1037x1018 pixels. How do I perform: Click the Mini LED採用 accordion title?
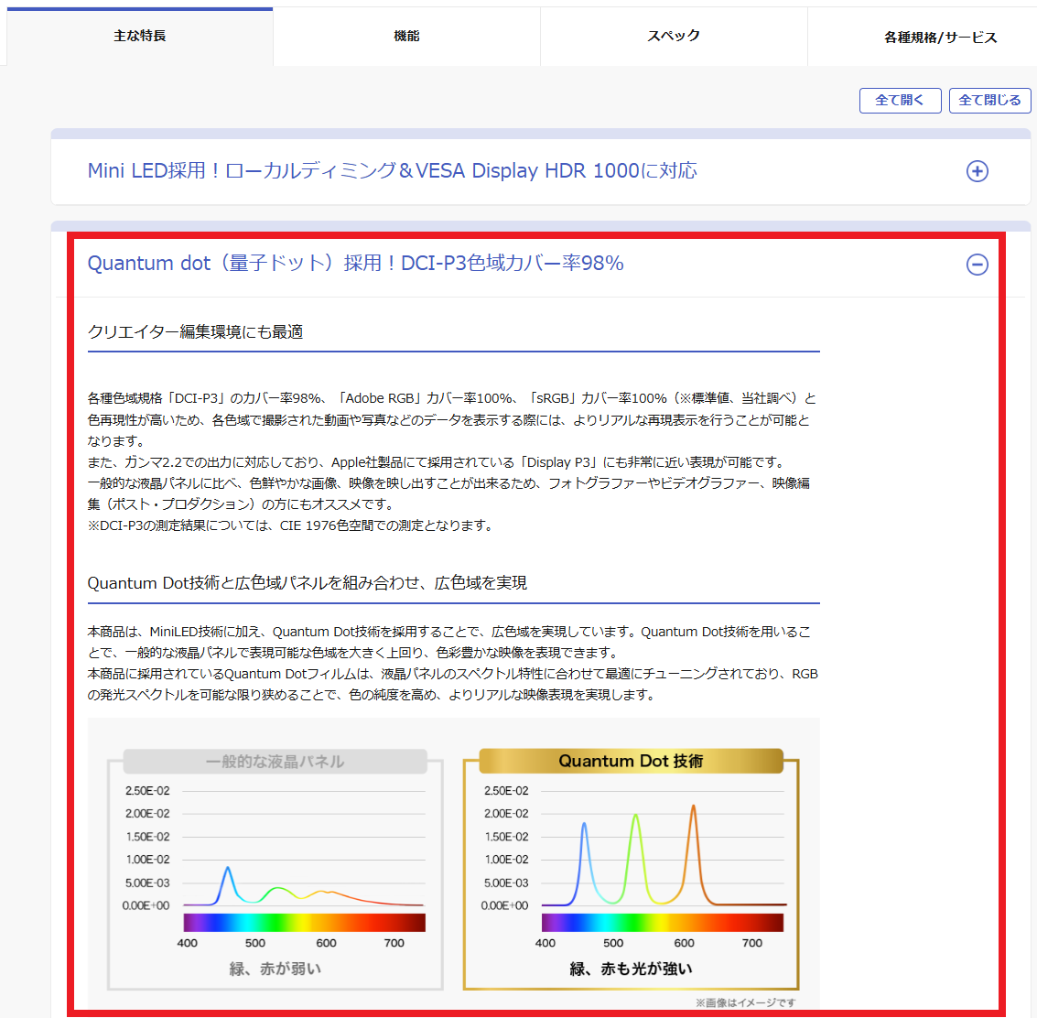tap(392, 171)
